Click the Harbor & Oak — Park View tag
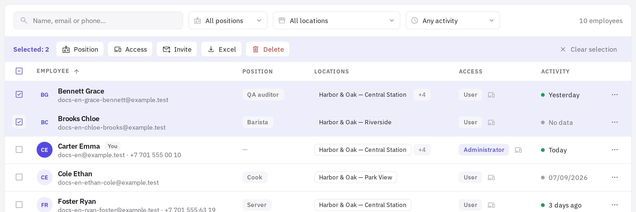 tap(356, 177)
